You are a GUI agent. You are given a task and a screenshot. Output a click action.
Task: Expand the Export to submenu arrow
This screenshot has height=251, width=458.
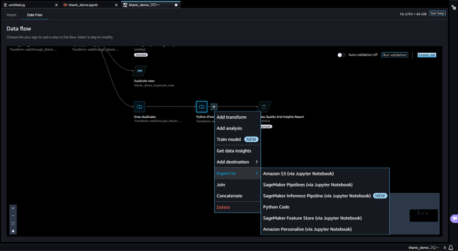pyautogui.click(x=256, y=173)
